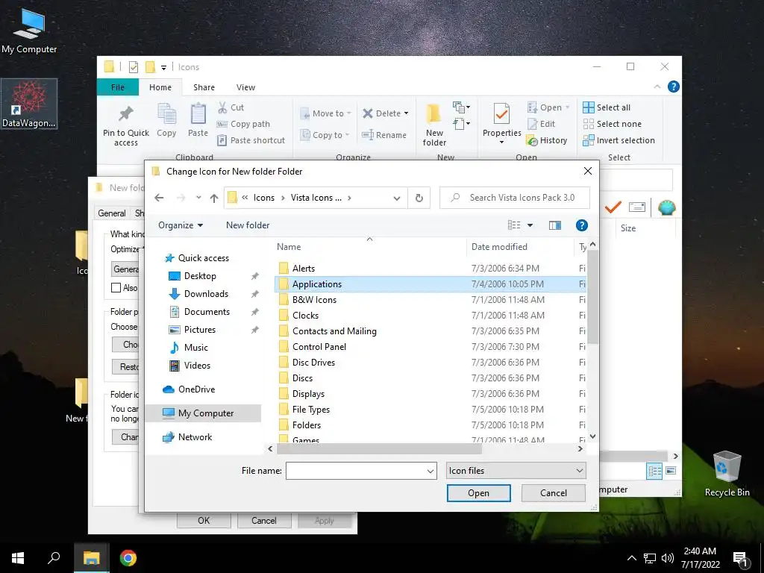Expand the File name combo box arrow
The width and height of the screenshot is (764, 573).
430,472
